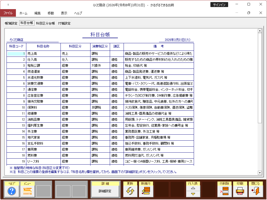This screenshot has height=200, width=267.
Task: Select the 旅費交通費 account name cell
Action: (x=43, y=84)
